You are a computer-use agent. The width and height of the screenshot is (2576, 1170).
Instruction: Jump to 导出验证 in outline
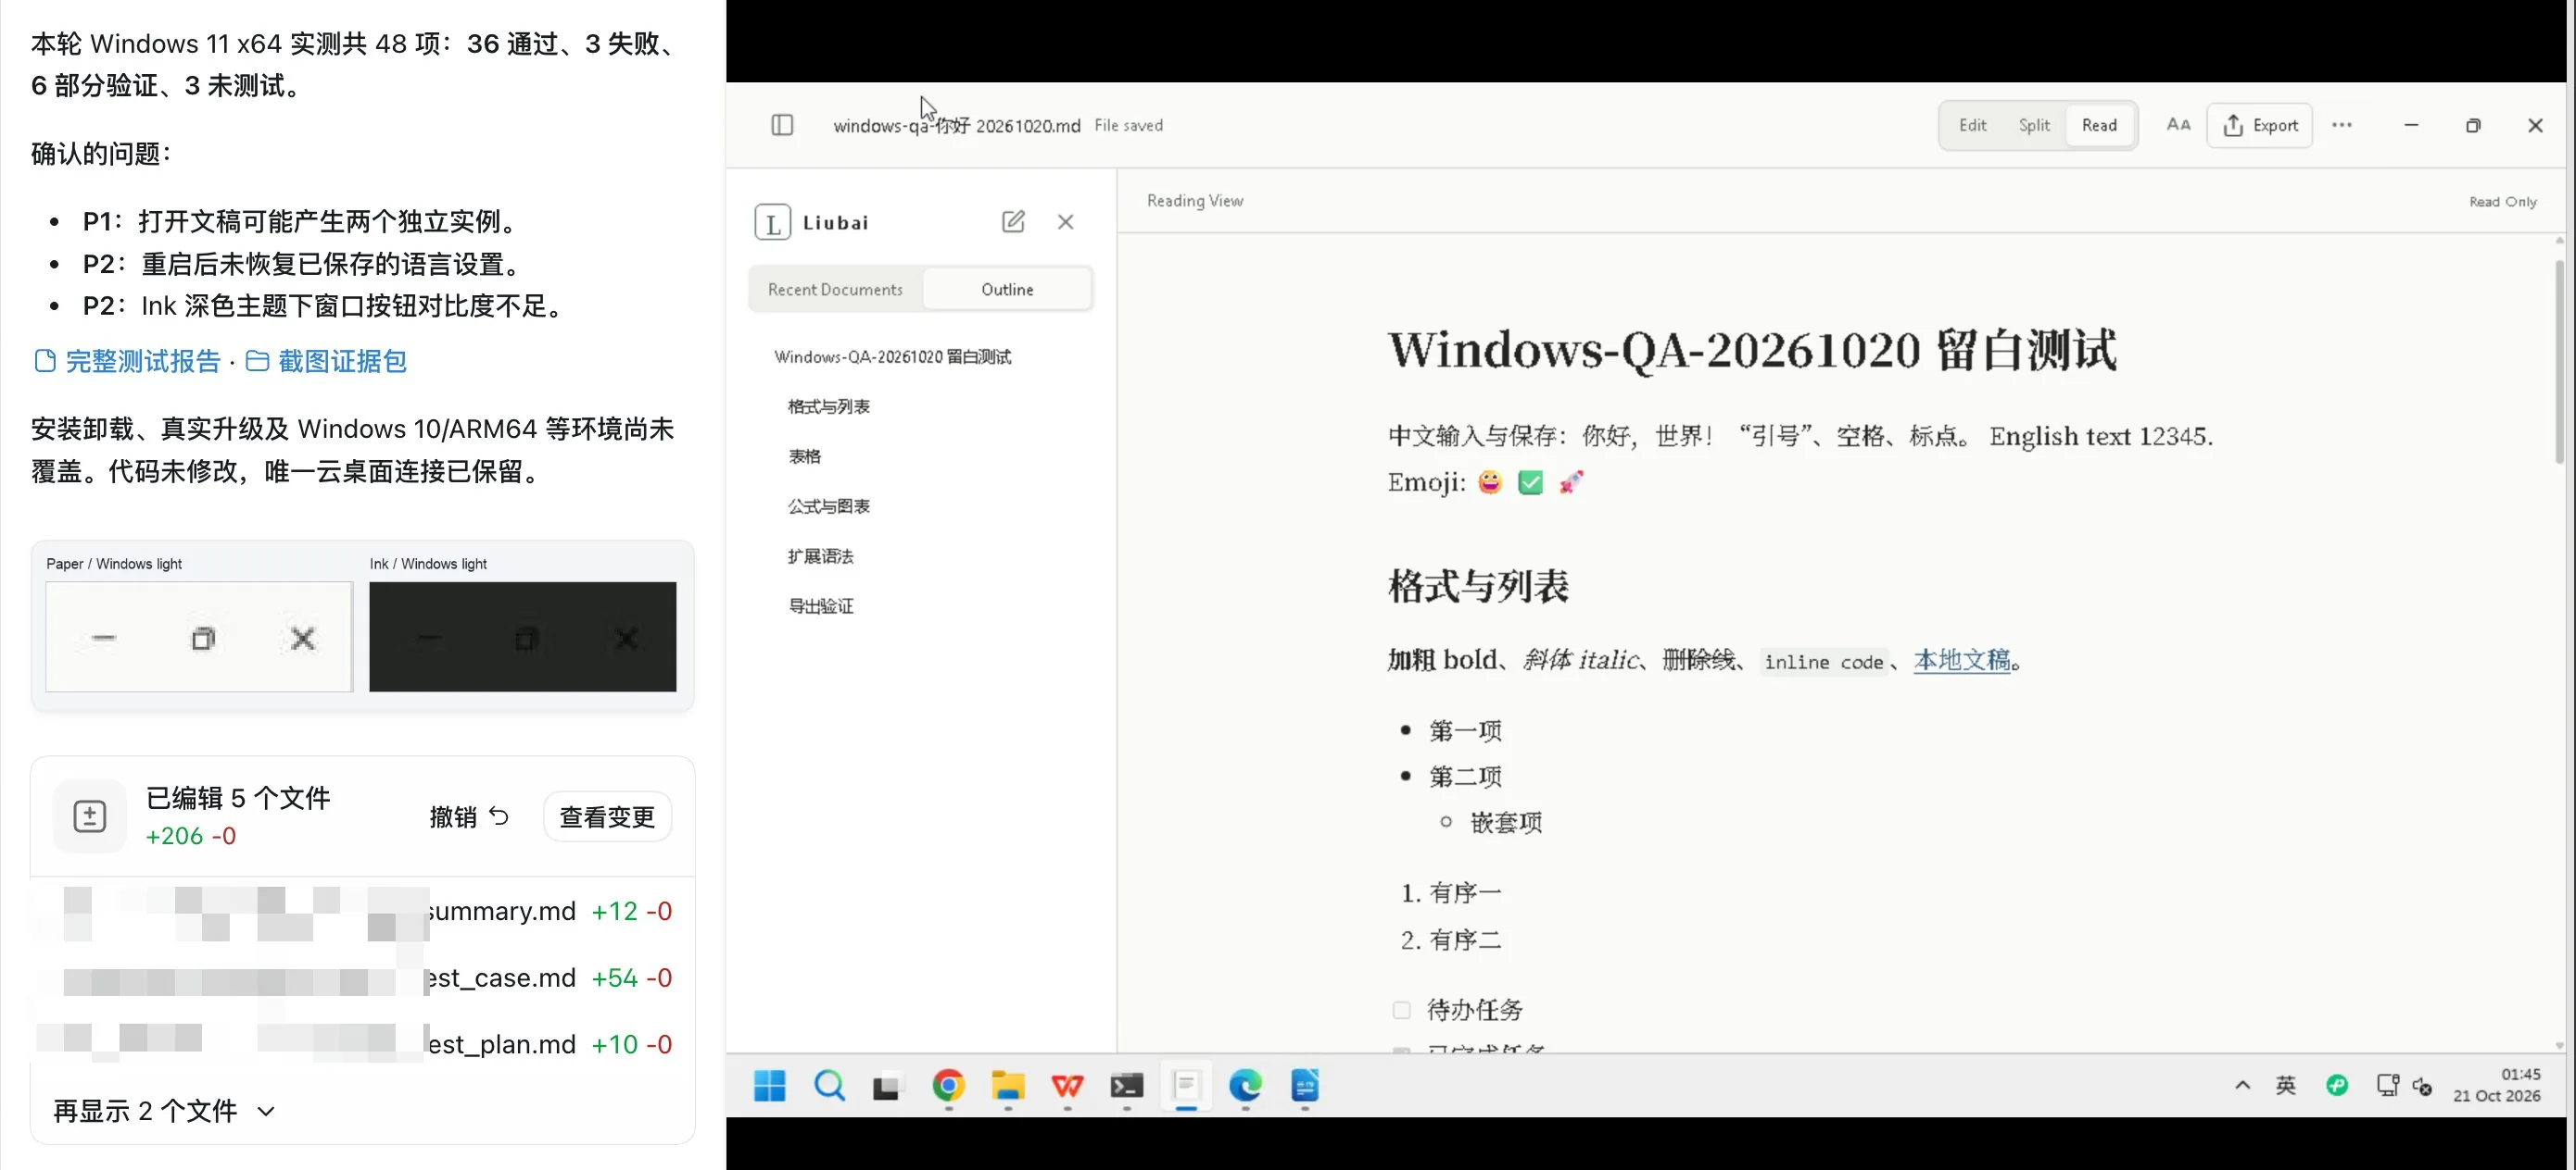click(x=820, y=606)
